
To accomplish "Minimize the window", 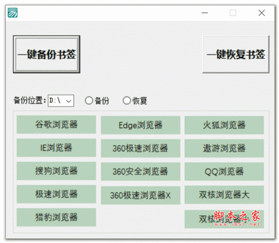I will 205,13.
